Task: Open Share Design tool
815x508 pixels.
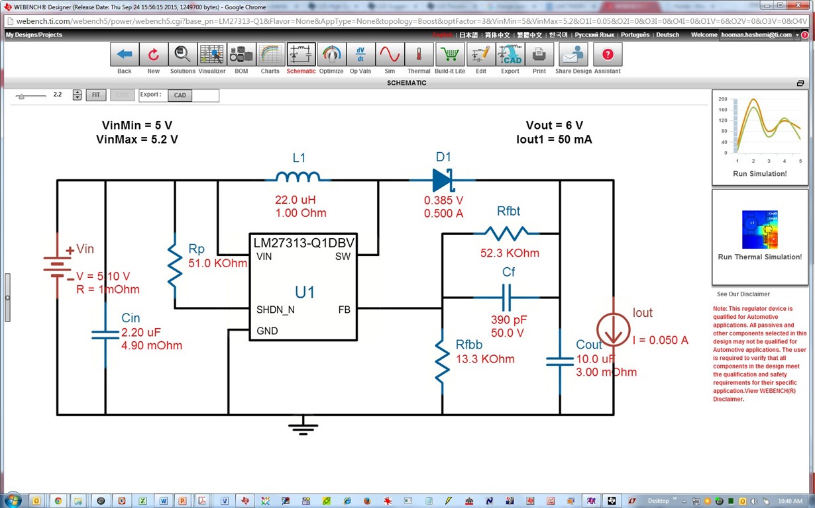Action: click(573, 54)
